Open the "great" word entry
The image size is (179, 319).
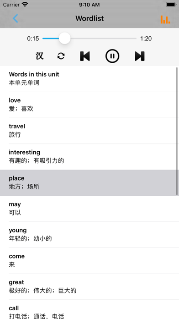(89, 287)
